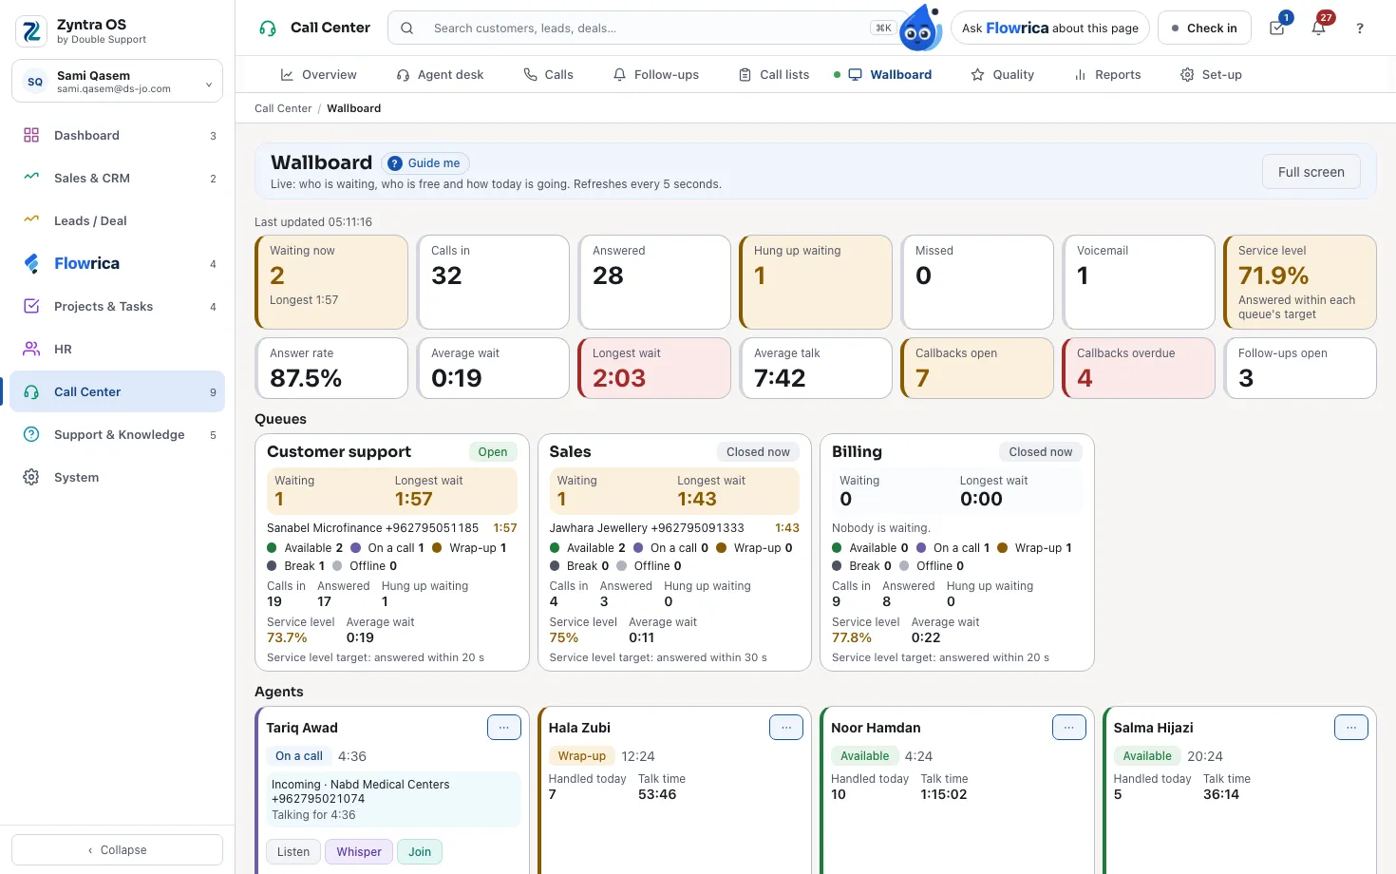Click the Guide me help icon
This screenshot has width=1396, height=874.
395,163
